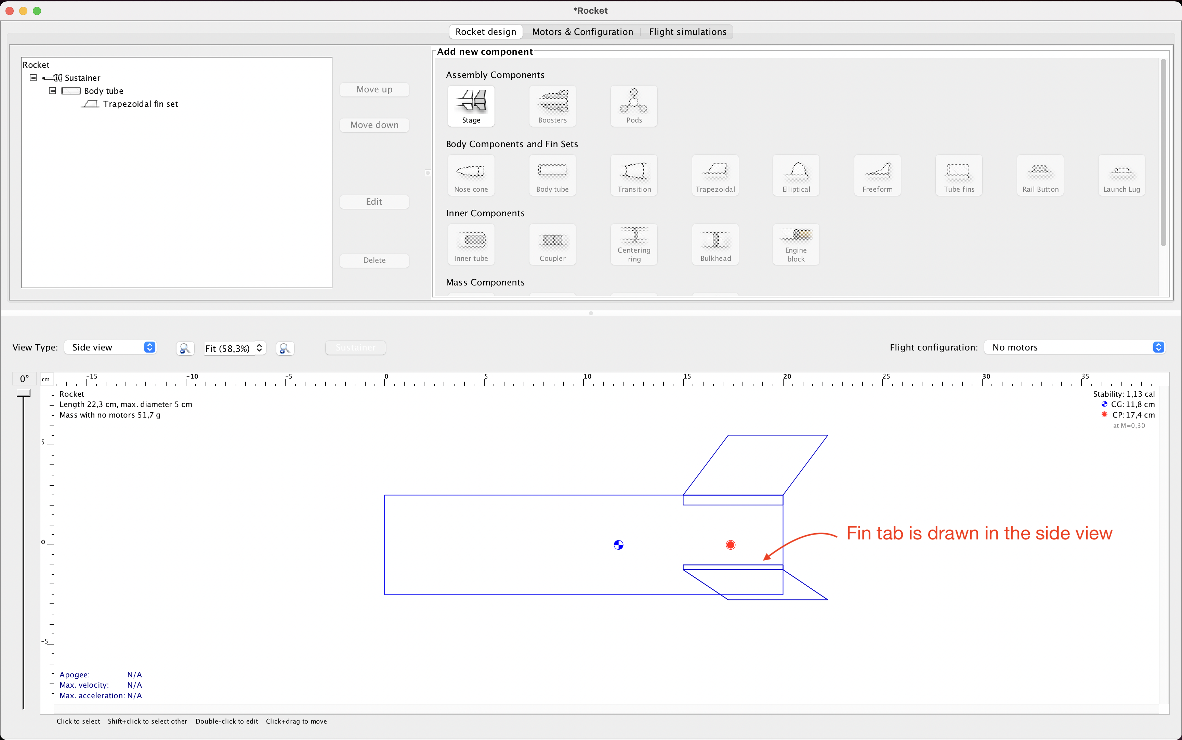Image resolution: width=1182 pixels, height=740 pixels.
Task: Collapse the Sustainer tree node
Action: pyautogui.click(x=33, y=77)
